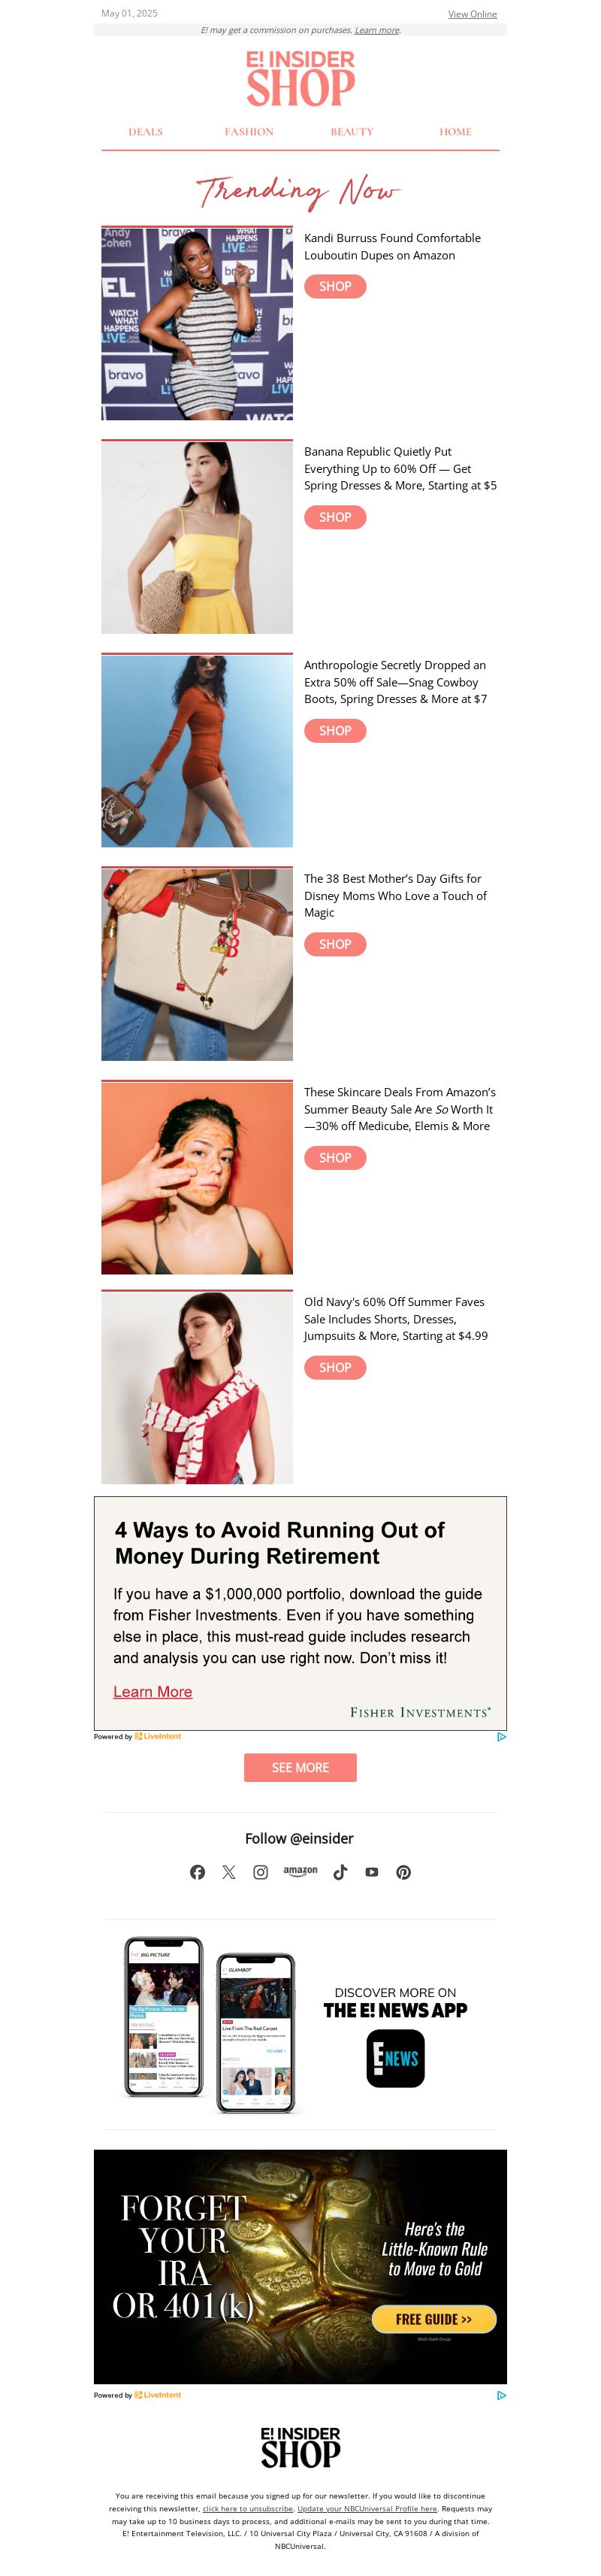The width and height of the screenshot is (601, 2576).
Task: Go to the Fashion navigation tab
Action: [x=249, y=132]
